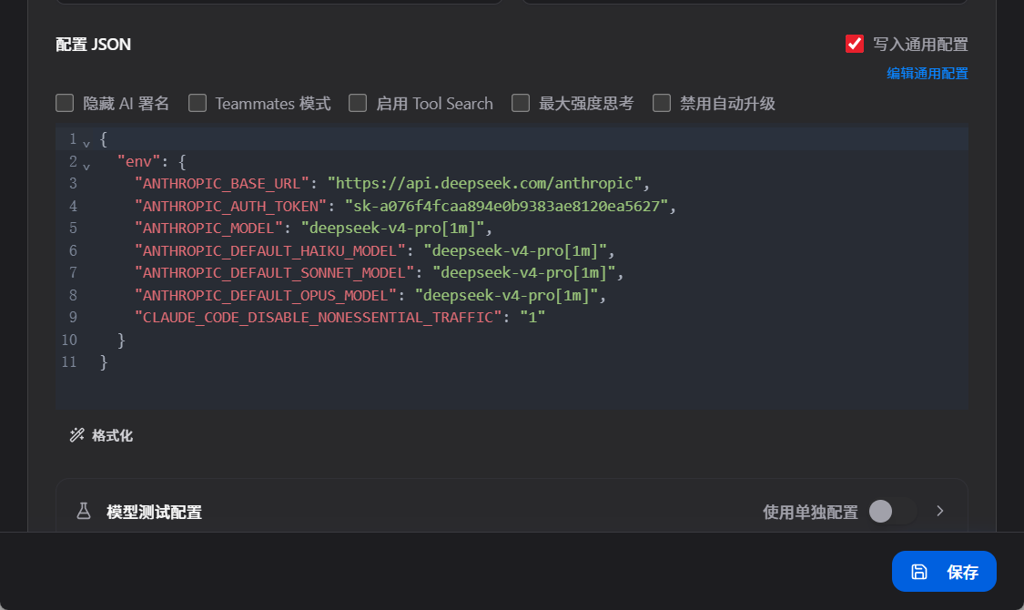
Task: Tick the 最大强度思考 checkbox
Action: (521, 103)
